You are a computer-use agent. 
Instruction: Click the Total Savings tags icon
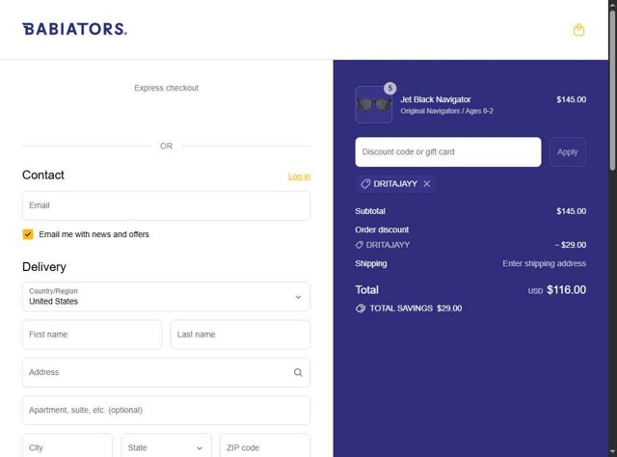360,309
